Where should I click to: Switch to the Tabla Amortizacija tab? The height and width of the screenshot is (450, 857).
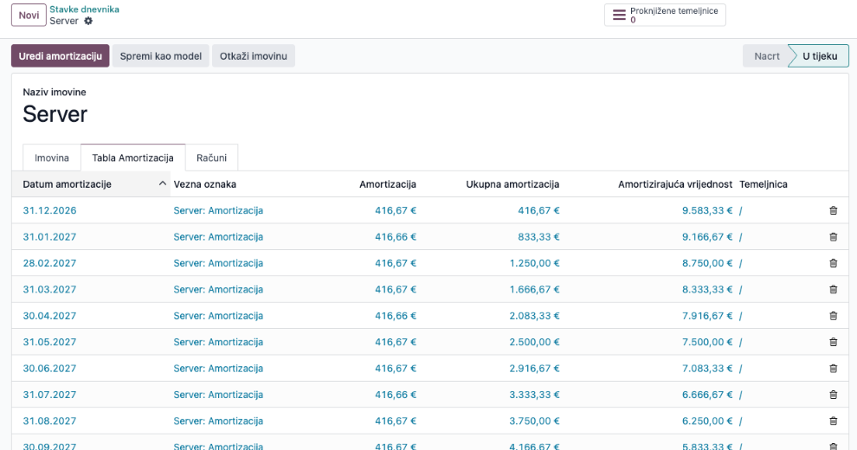coord(132,157)
